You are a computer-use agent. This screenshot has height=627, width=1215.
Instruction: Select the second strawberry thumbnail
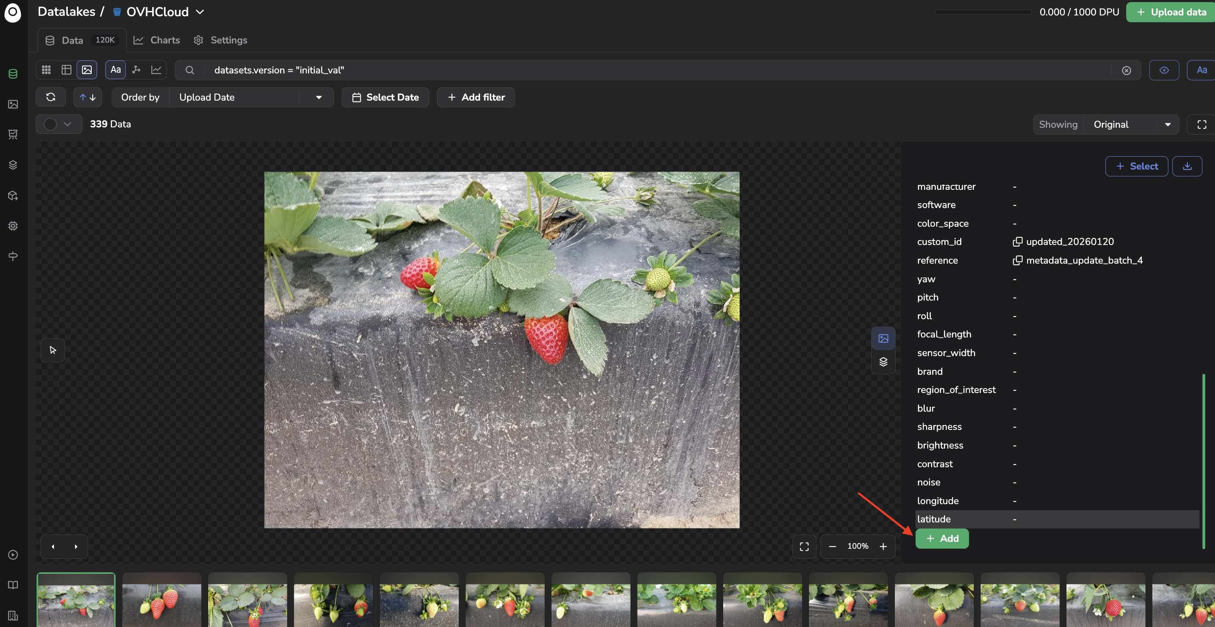(162, 600)
